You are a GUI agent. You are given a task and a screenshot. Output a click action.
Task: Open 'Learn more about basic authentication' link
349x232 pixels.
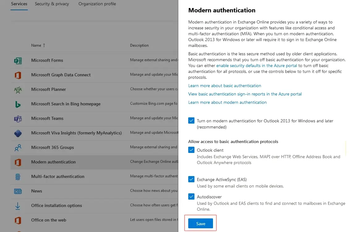point(225,86)
